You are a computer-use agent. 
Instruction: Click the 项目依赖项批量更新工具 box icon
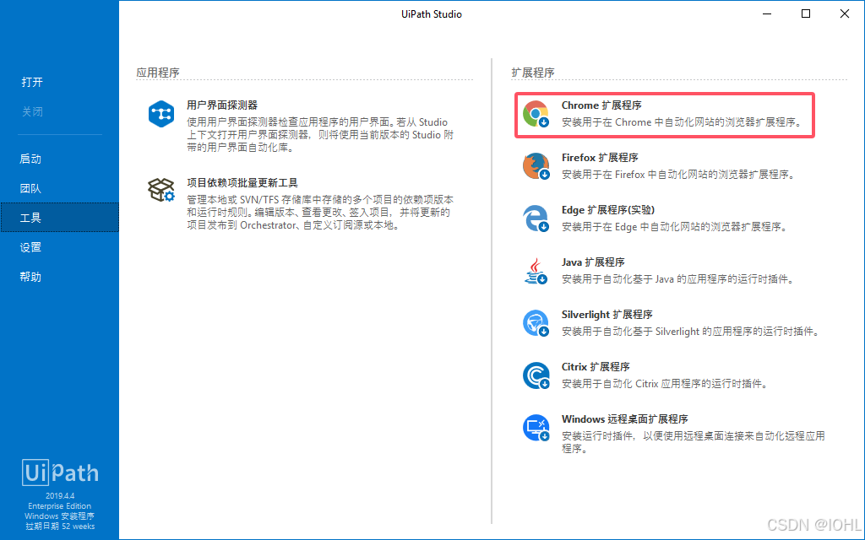pos(161,190)
